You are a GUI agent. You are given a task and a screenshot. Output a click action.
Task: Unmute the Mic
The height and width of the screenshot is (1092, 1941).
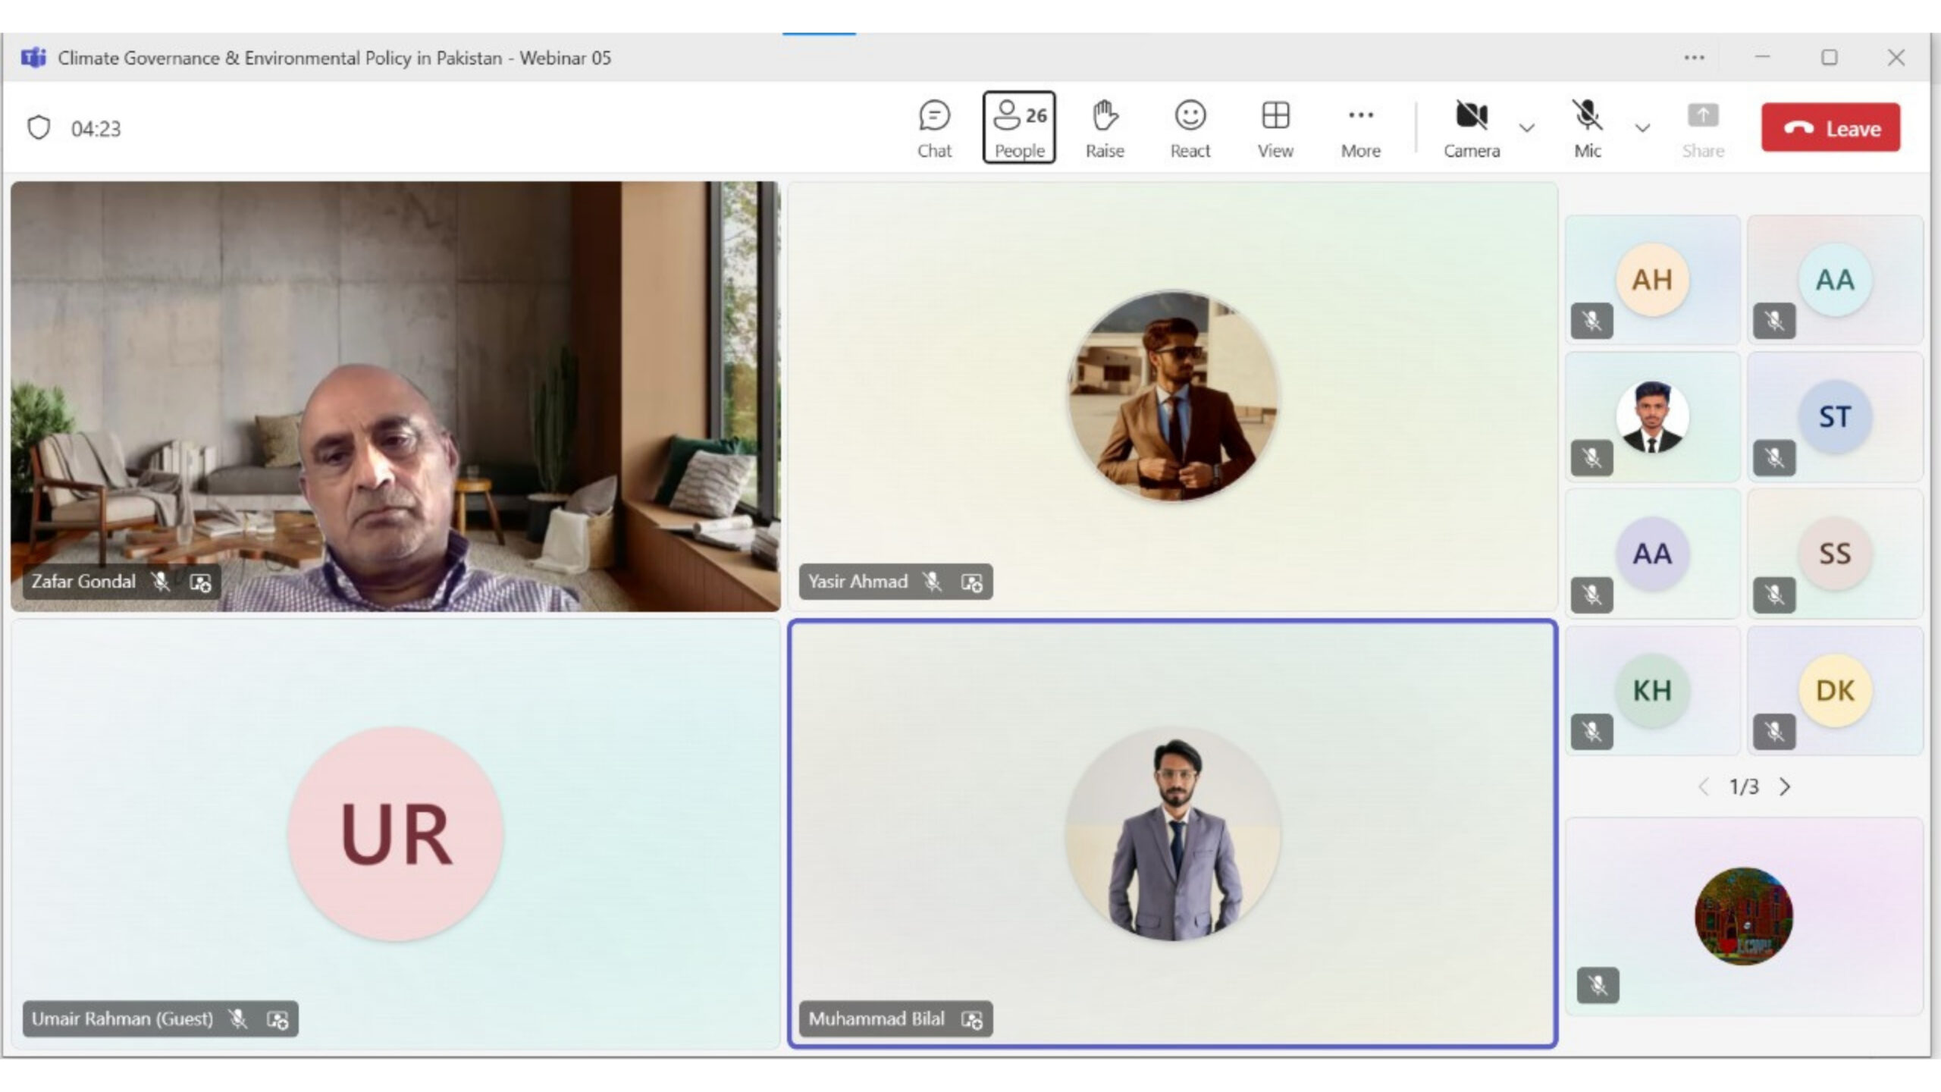pyautogui.click(x=1587, y=128)
